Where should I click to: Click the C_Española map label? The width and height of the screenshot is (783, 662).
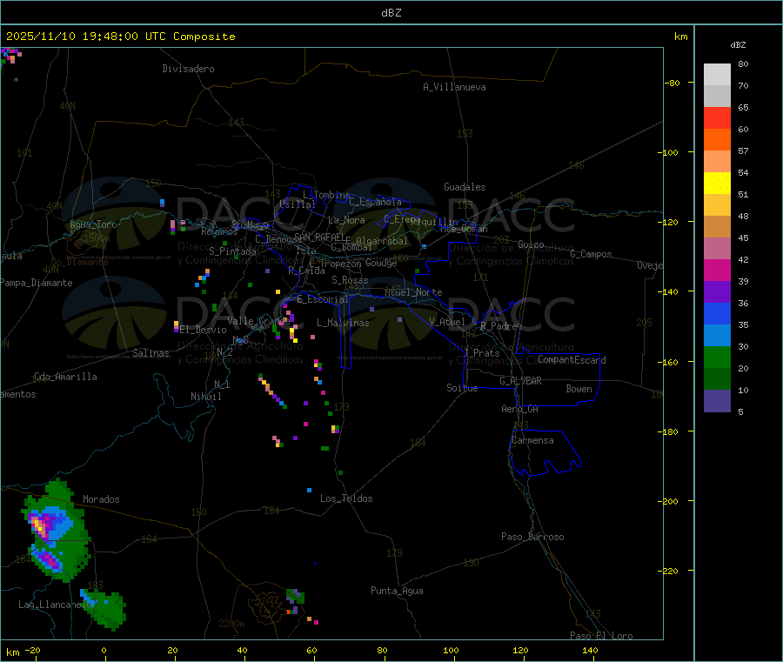point(375,202)
